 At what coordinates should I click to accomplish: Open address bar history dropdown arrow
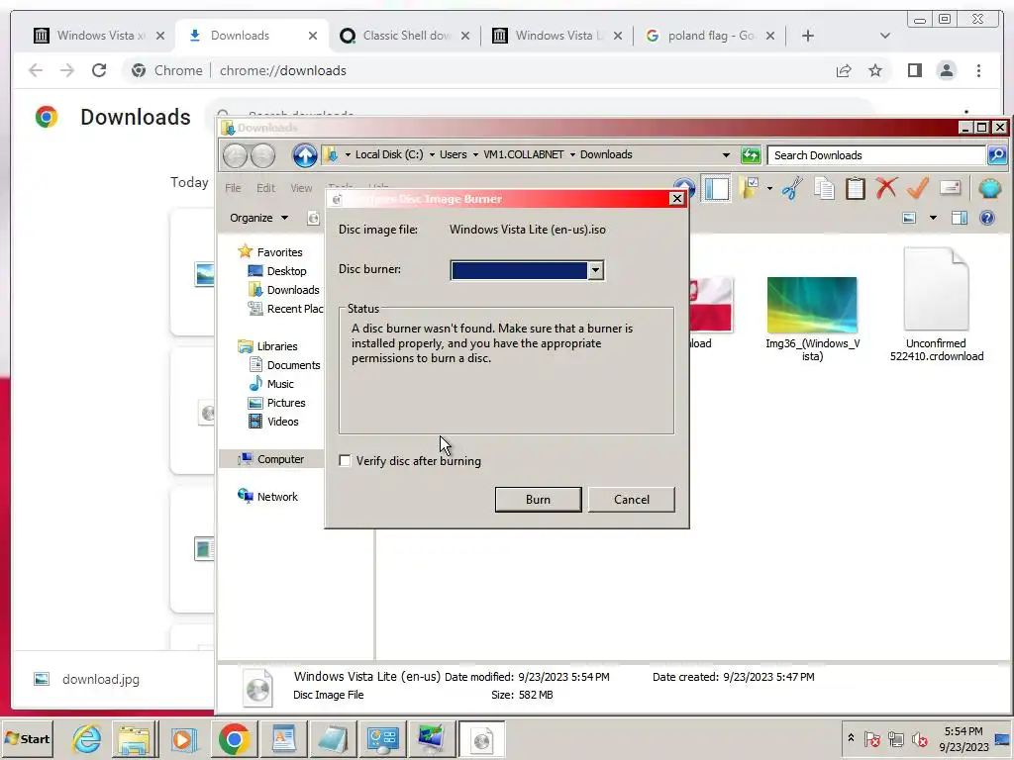pos(726,155)
